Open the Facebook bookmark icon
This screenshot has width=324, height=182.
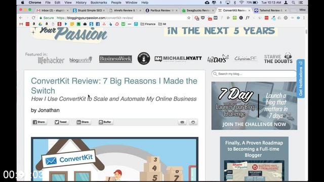(x=98, y=24)
